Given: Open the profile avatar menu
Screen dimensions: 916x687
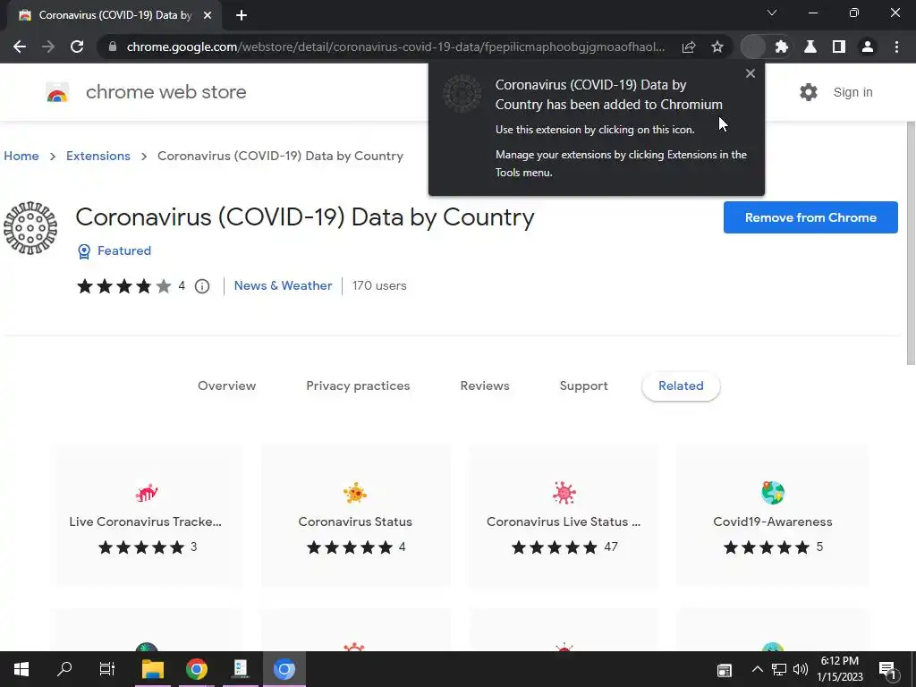Looking at the screenshot, I should click(868, 47).
